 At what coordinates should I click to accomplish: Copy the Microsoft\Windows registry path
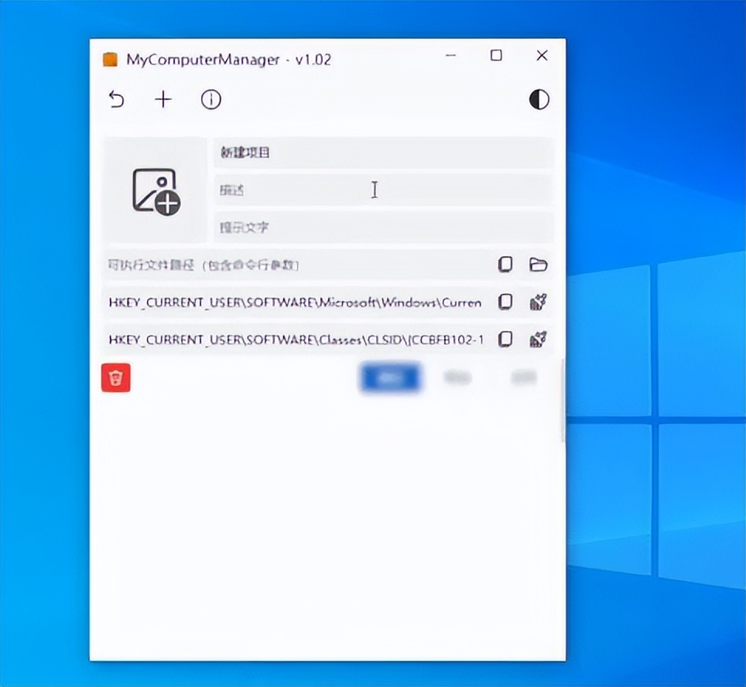coord(505,302)
